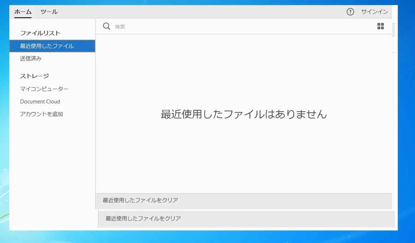Open the 送信済み list

[x=31, y=58]
